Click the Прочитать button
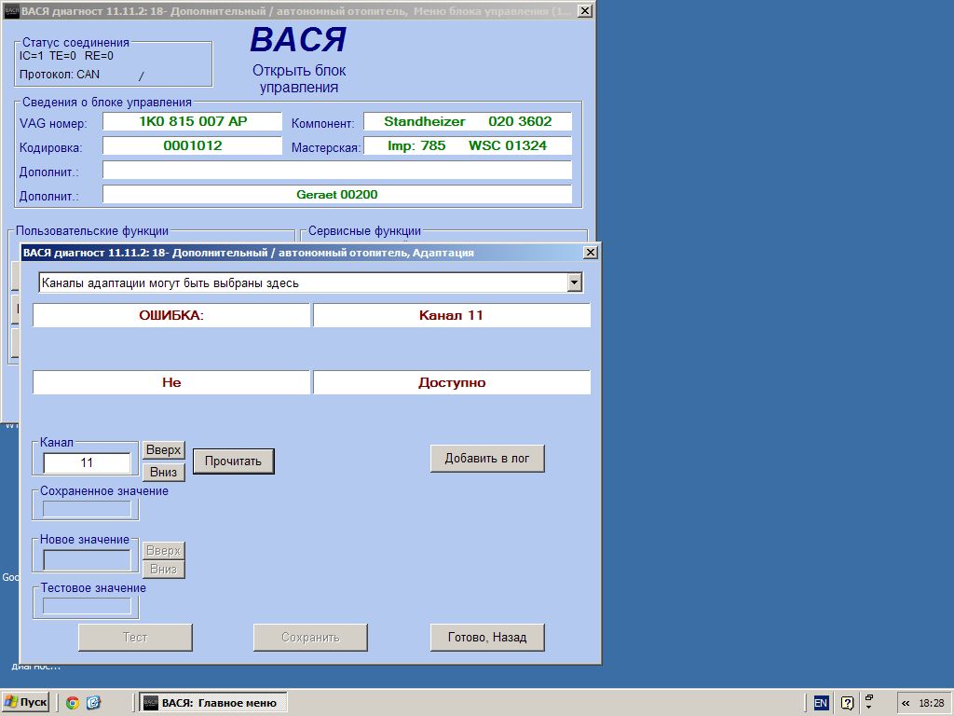The width and height of the screenshot is (954, 716). pyautogui.click(x=233, y=461)
